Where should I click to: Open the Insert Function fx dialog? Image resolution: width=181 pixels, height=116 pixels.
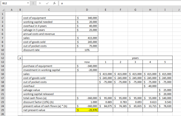pos(54,3)
